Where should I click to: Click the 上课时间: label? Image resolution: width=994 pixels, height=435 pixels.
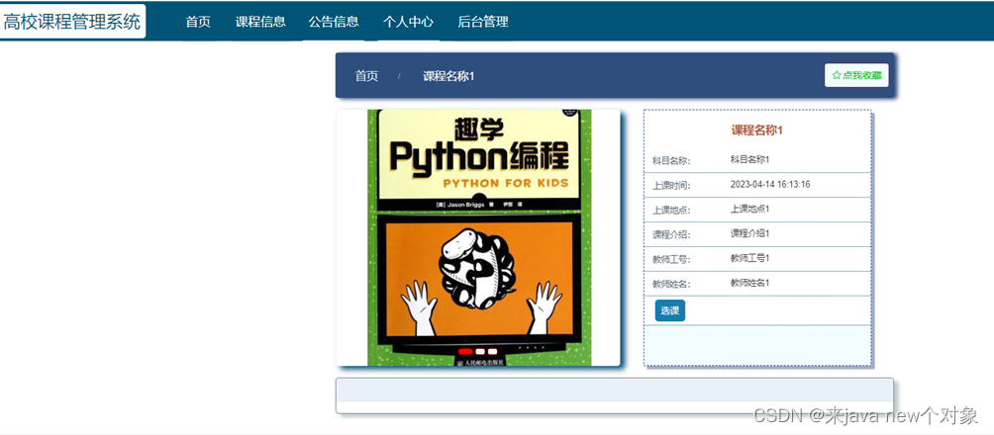click(x=671, y=186)
